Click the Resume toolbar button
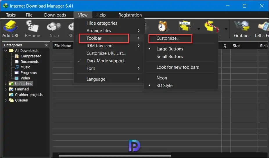 coord(33,29)
